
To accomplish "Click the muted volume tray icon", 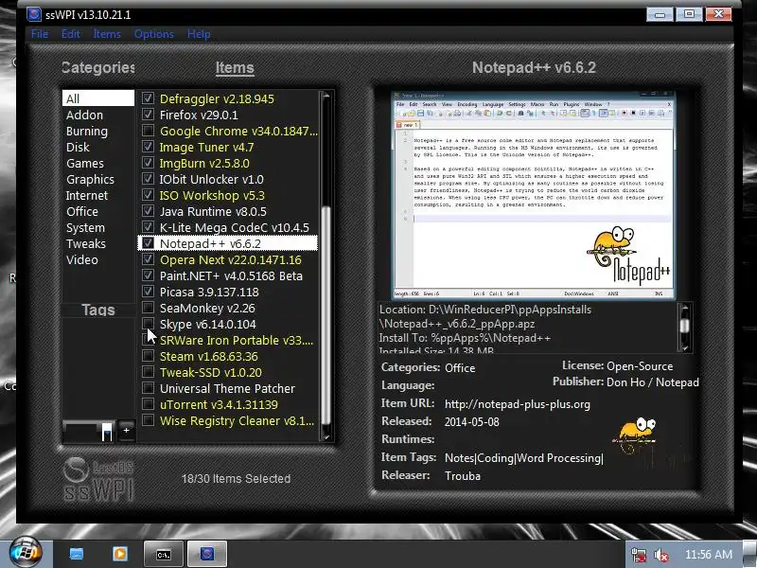I will pyautogui.click(x=660, y=556).
